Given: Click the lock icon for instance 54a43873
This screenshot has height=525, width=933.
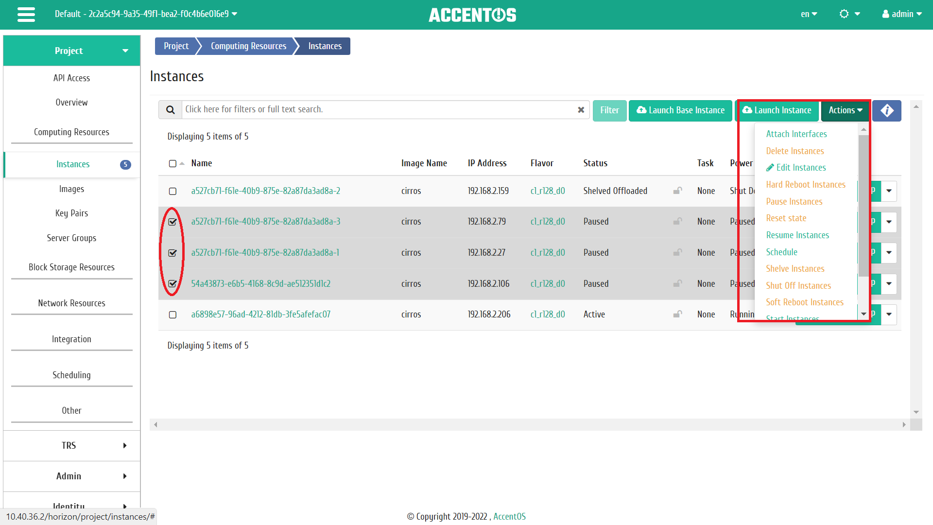Looking at the screenshot, I should (x=677, y=283).
